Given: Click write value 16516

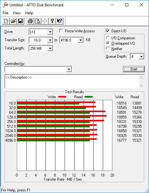Looking at the screenshot, I should (x=122, y=103).
